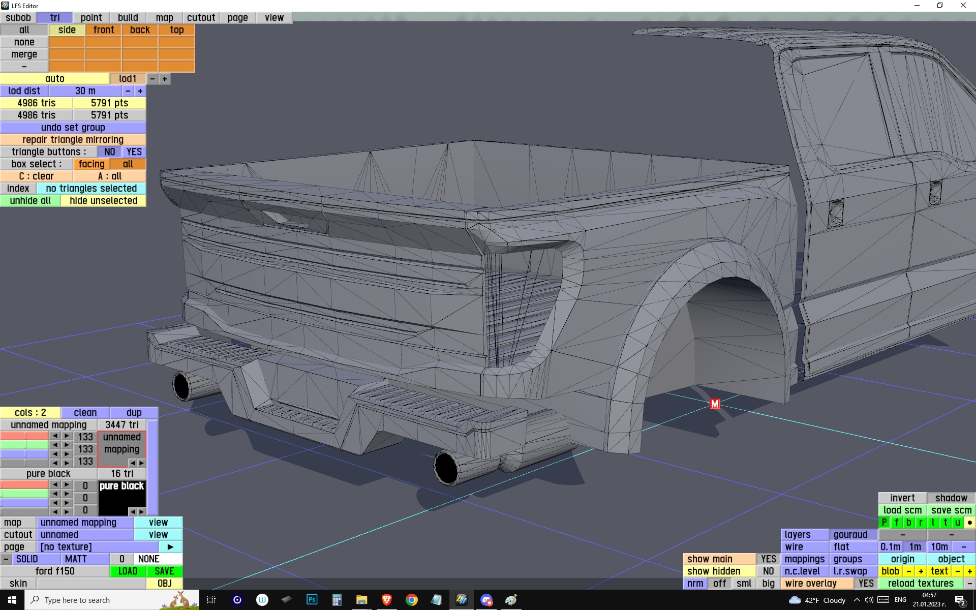
Task: Click the green SAVE button
Action: click(x=164, y=571)
